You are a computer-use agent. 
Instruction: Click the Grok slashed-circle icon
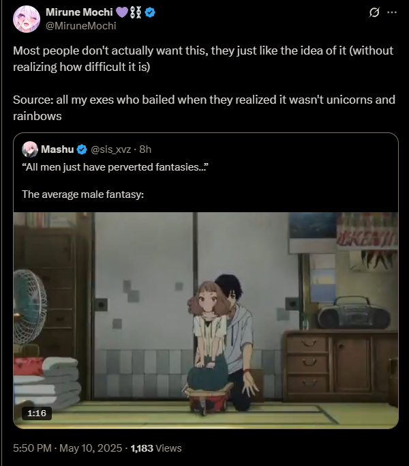click(x=374, y=12)
